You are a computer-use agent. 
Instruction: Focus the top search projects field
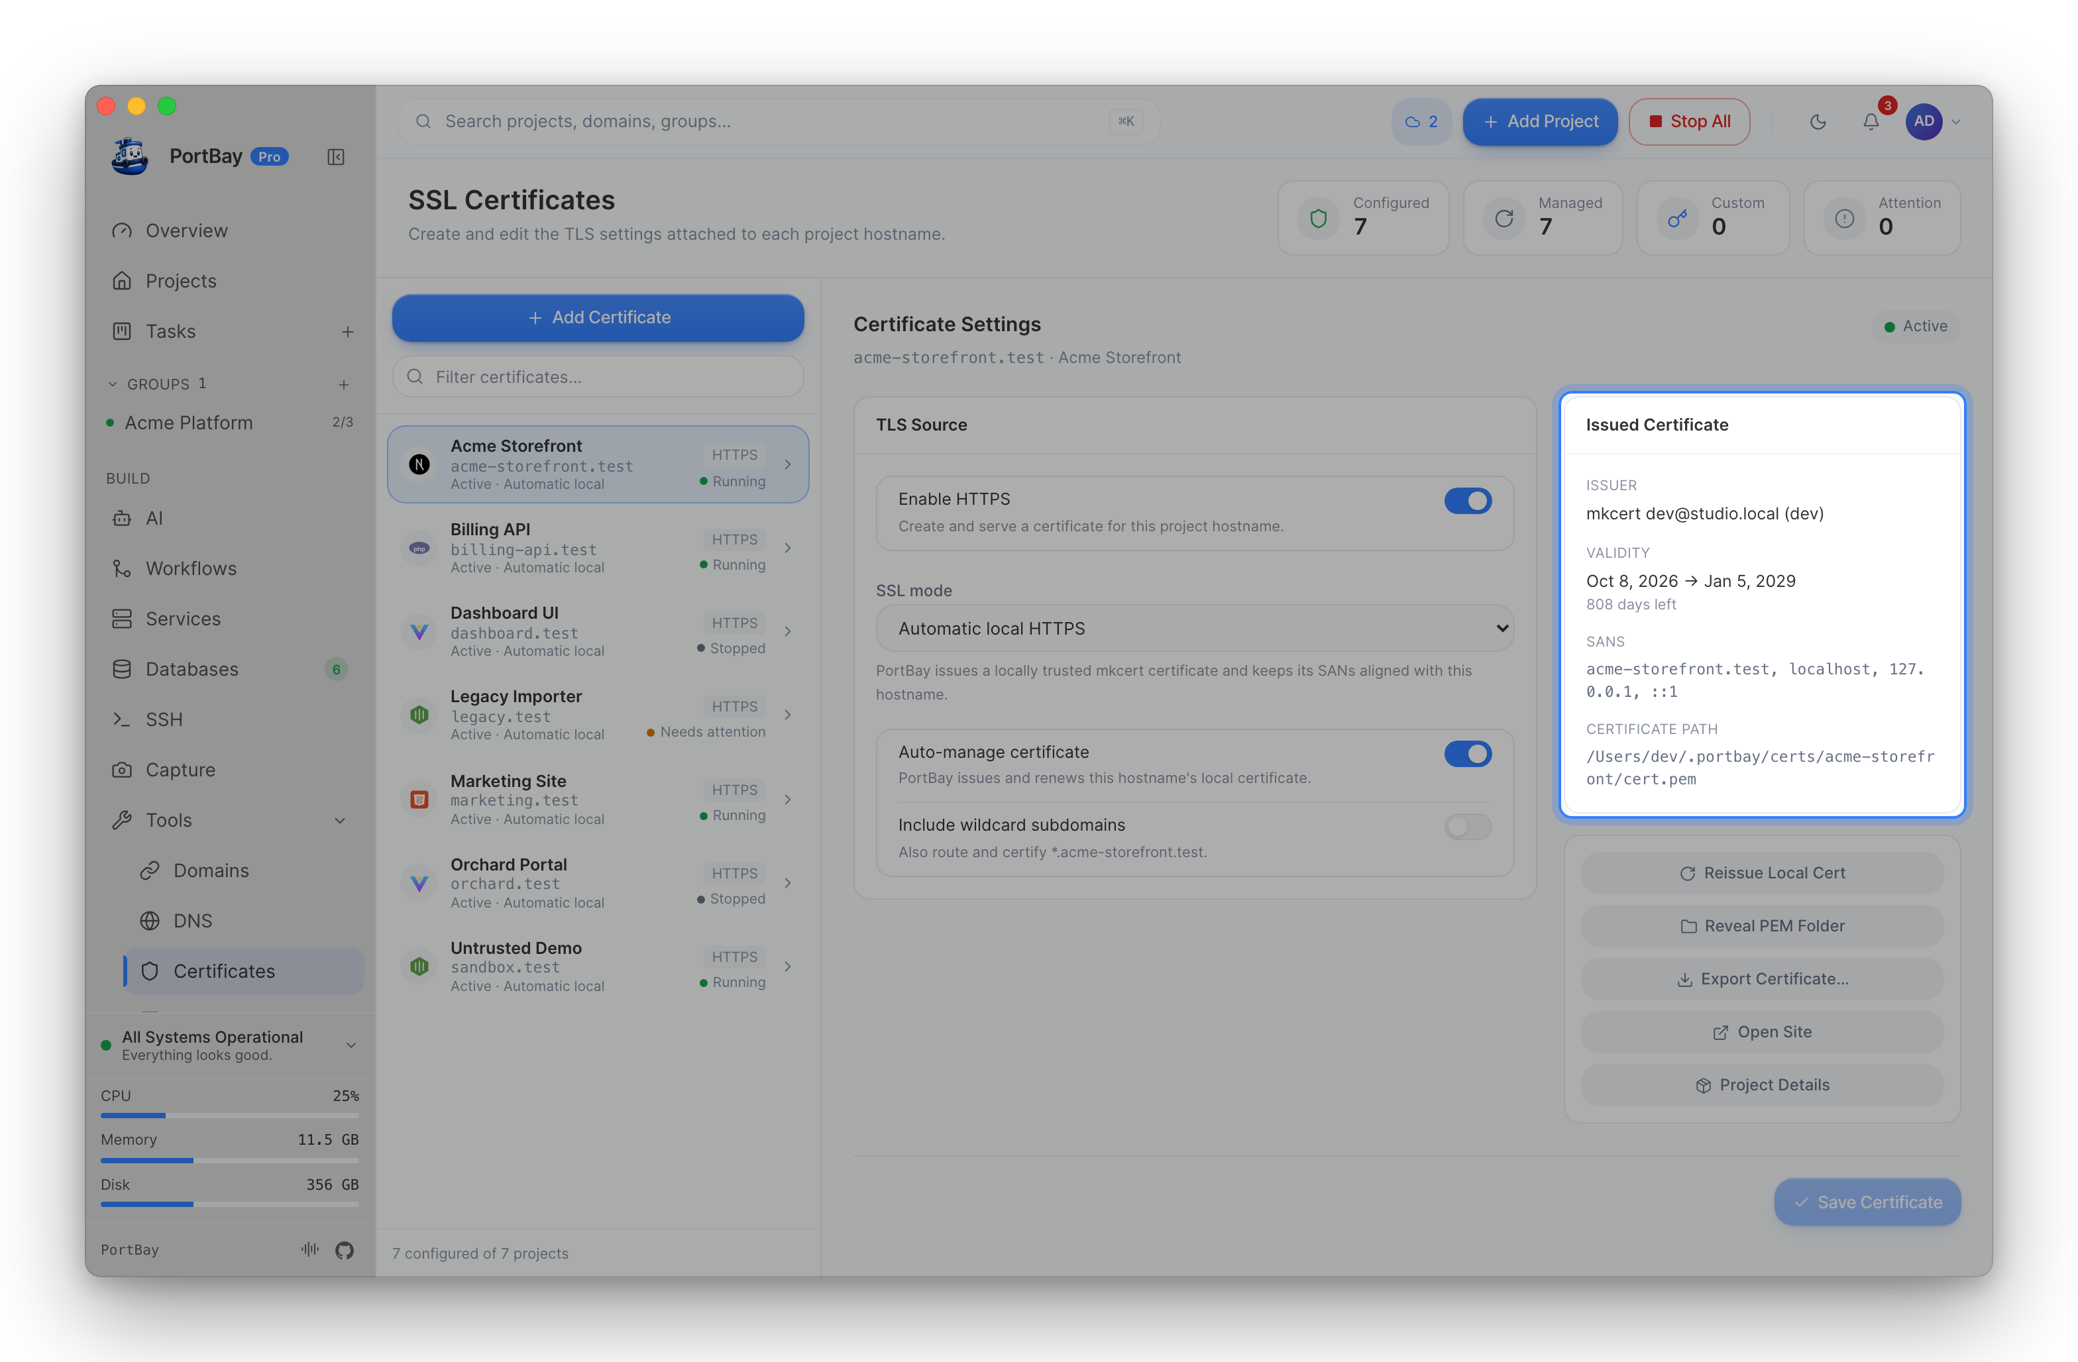tap(778, 121)
